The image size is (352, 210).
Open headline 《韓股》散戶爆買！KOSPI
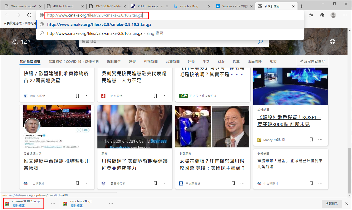point(289,121)
